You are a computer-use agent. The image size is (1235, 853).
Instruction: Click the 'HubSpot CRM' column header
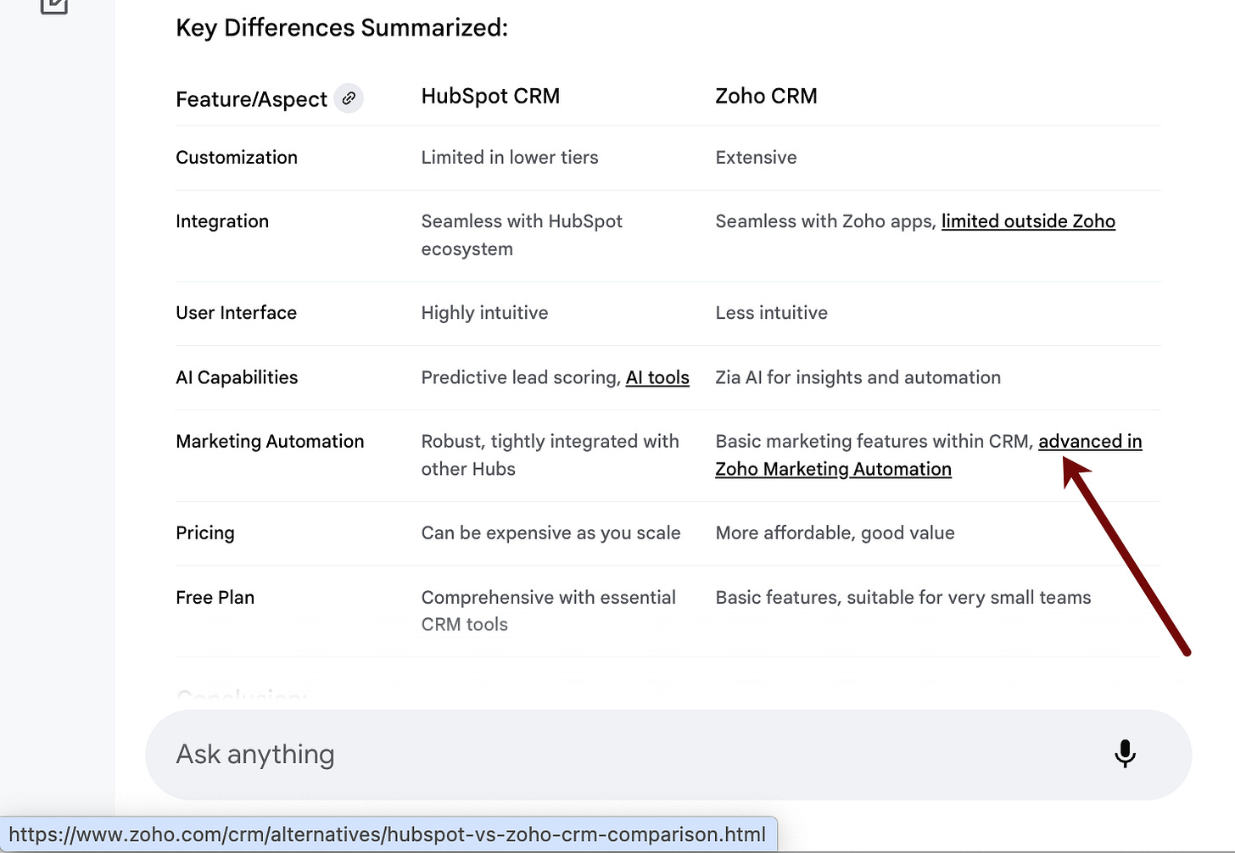[490, 96]
